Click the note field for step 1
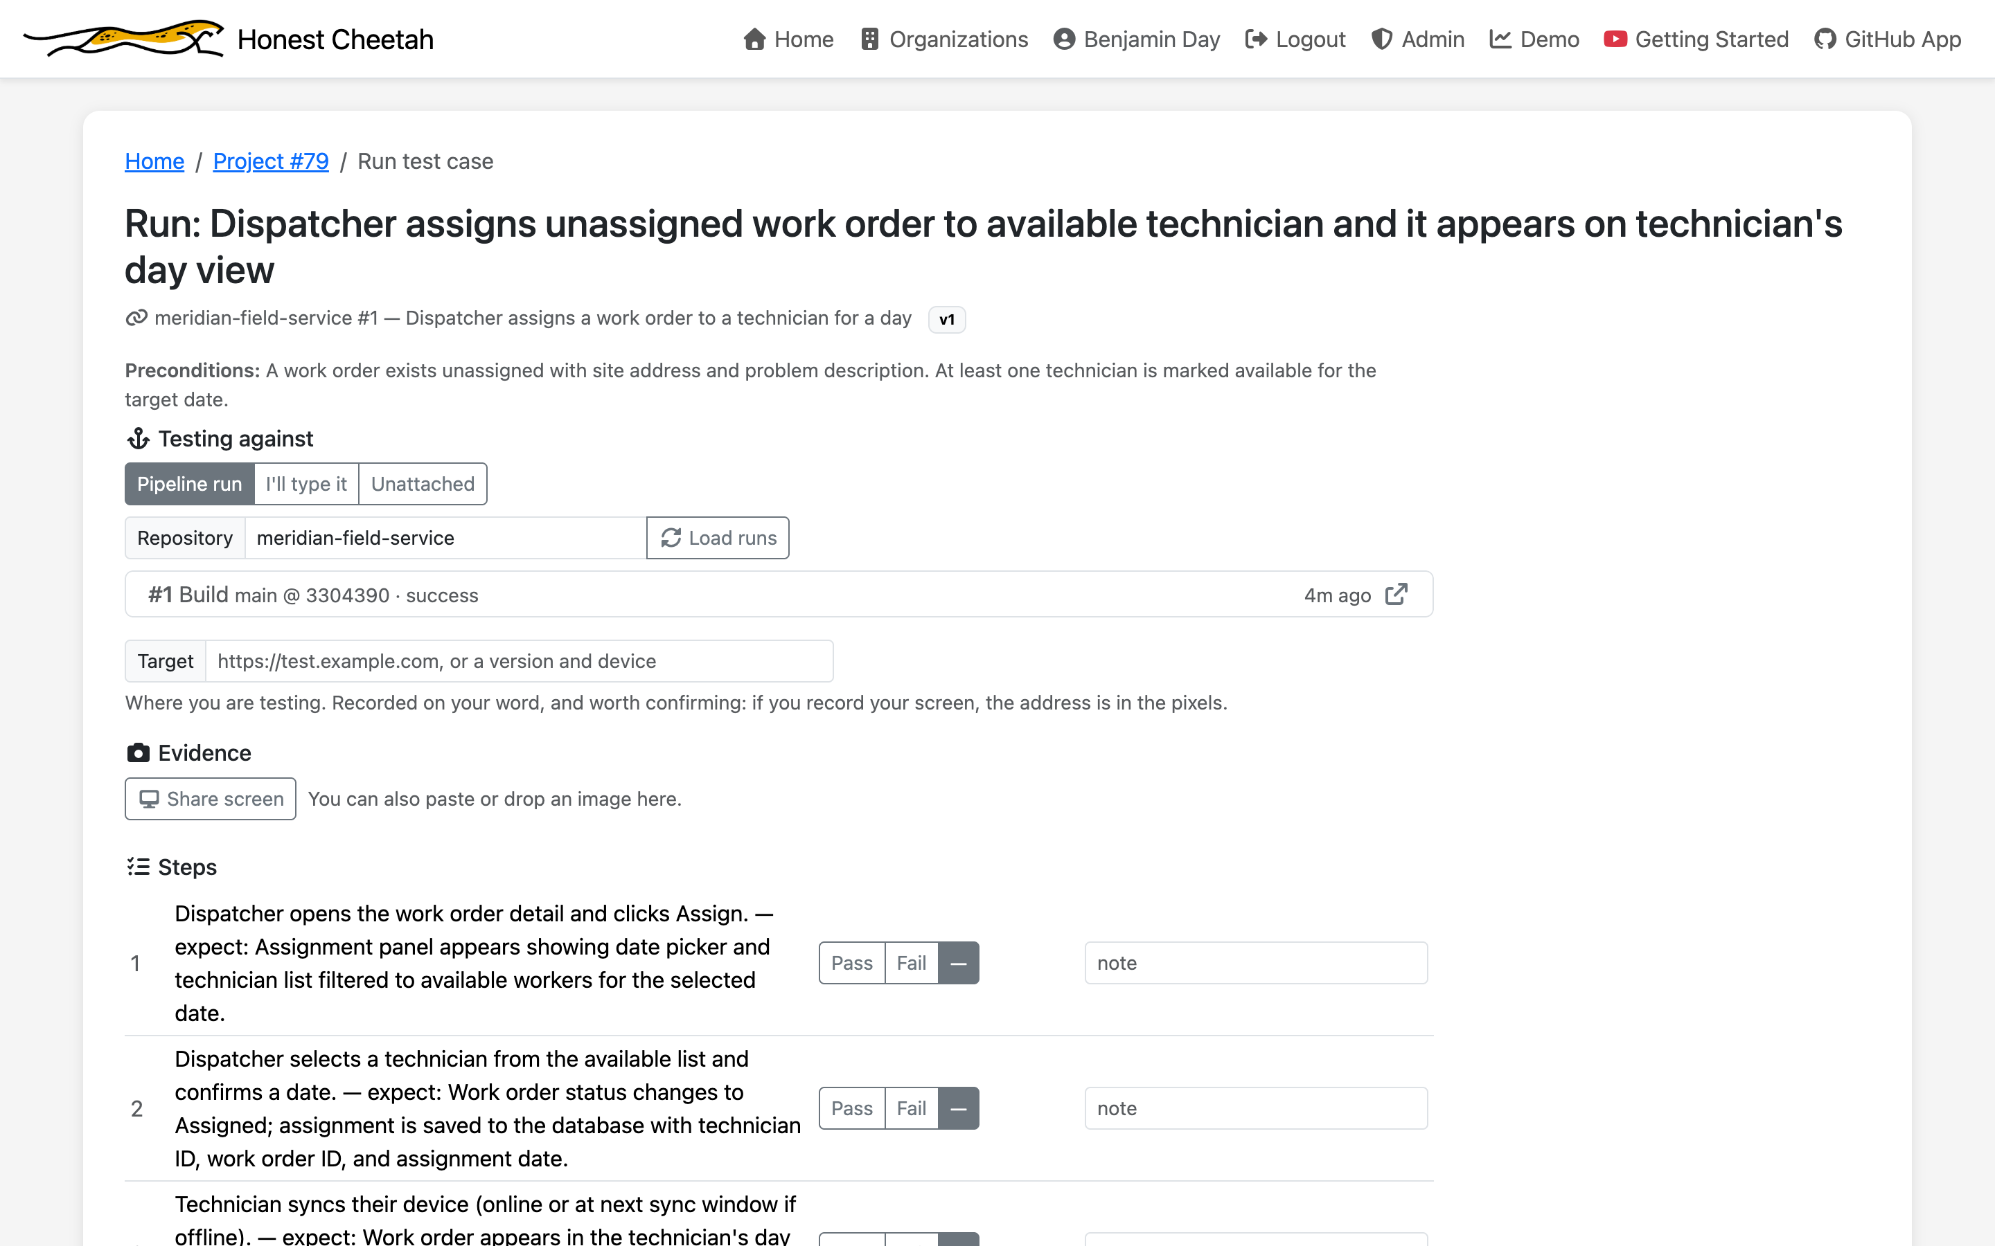 (x=1257, y=962)
